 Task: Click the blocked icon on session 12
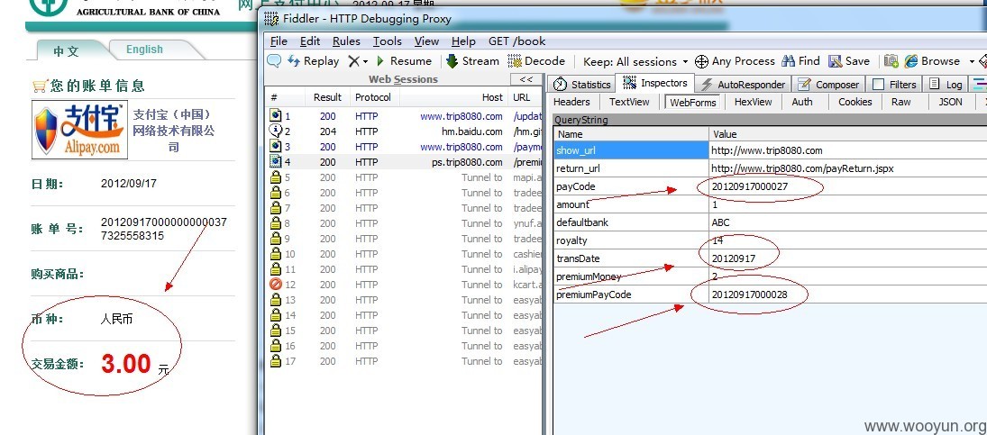275,284
